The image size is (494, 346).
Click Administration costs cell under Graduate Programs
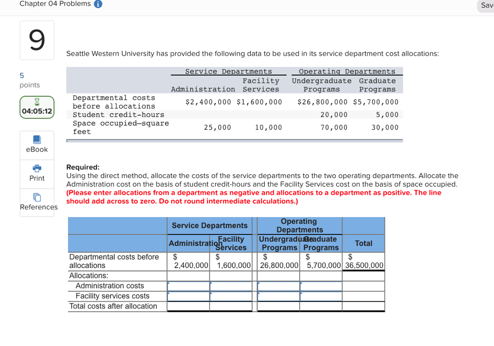point(321,286)
